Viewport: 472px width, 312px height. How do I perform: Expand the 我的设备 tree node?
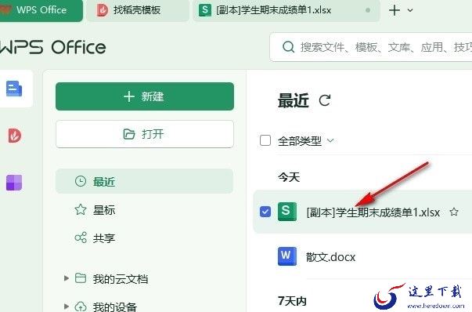tap(67, 307)
